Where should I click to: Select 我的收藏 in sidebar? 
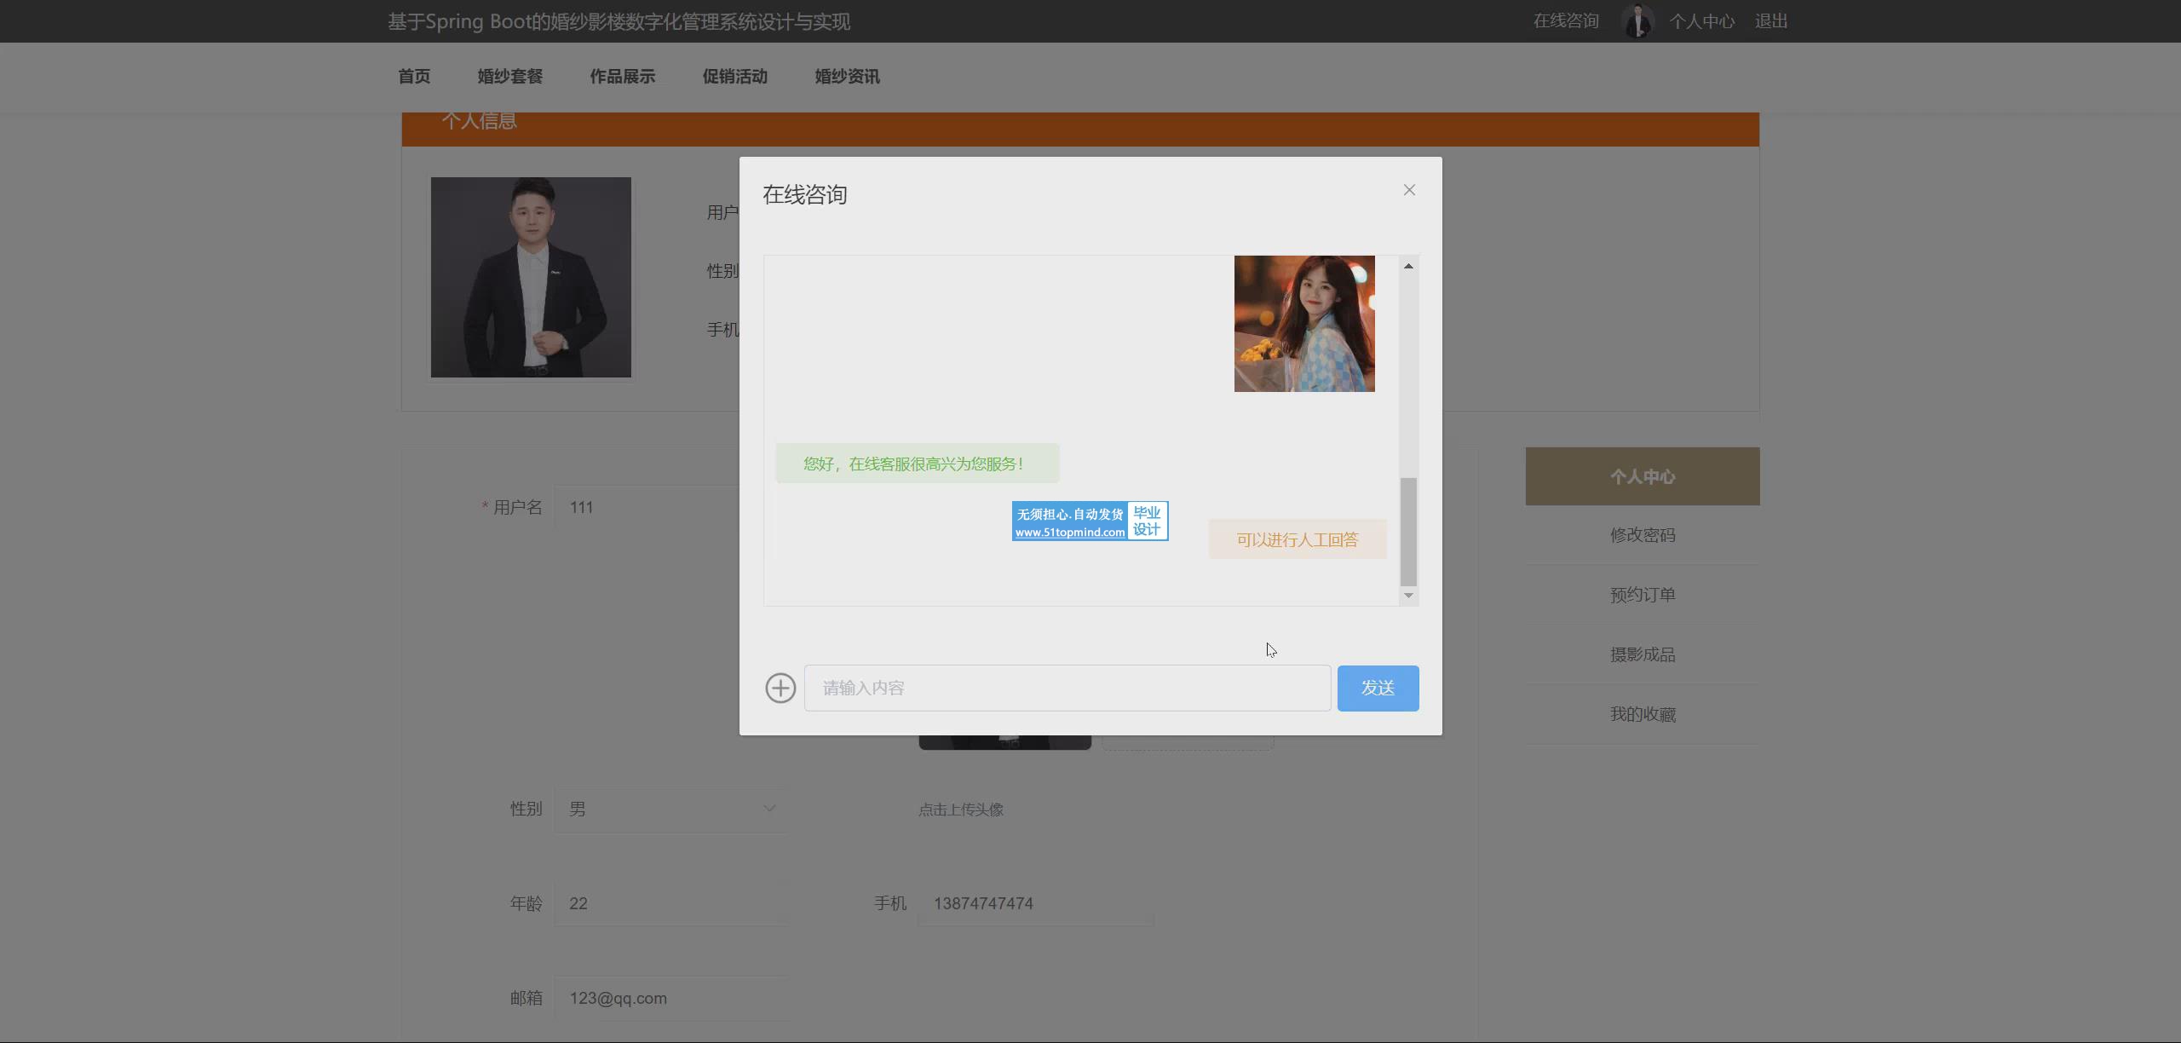(x=1643, y=714)
